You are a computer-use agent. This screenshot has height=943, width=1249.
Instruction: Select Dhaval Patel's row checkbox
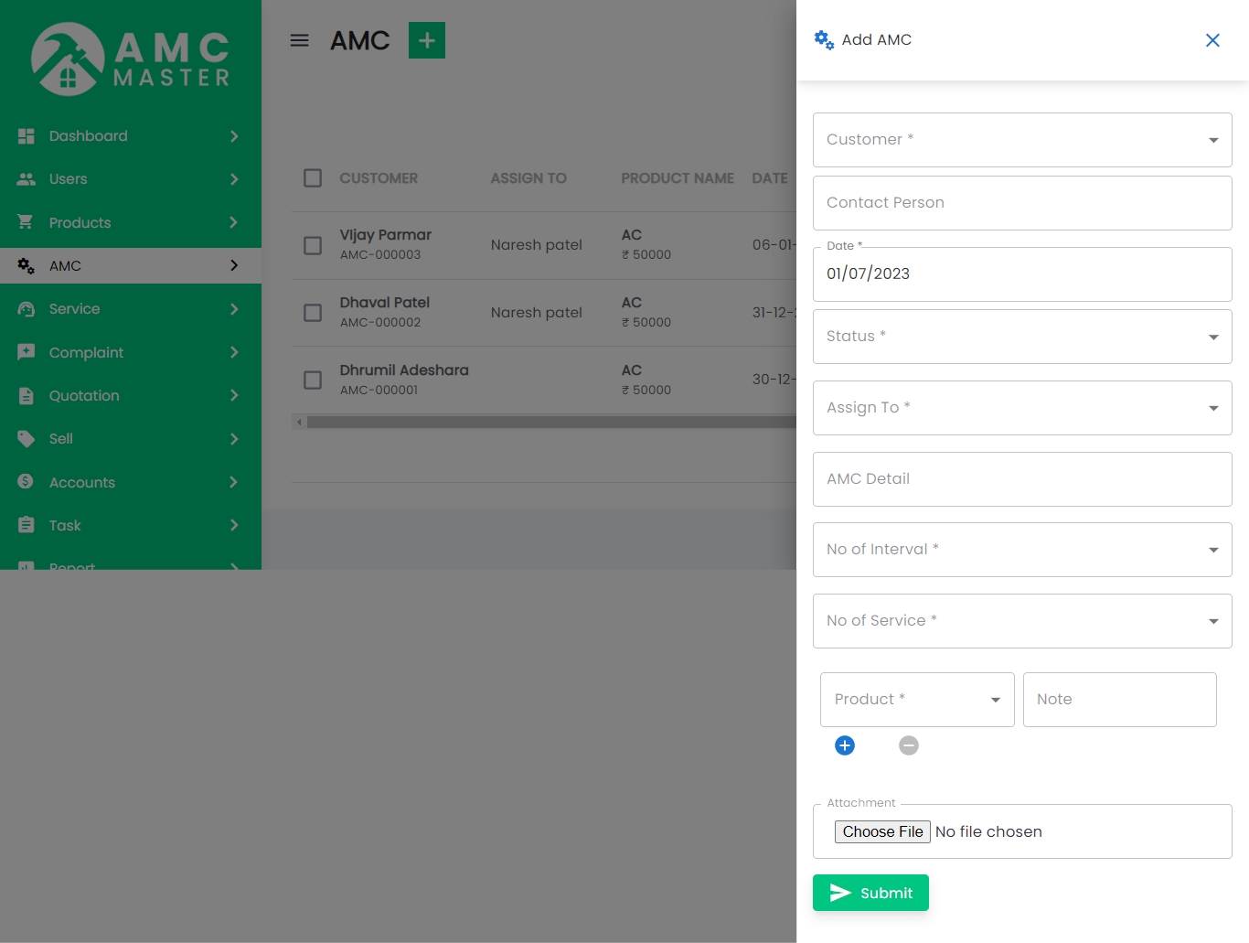pos(312,312)
